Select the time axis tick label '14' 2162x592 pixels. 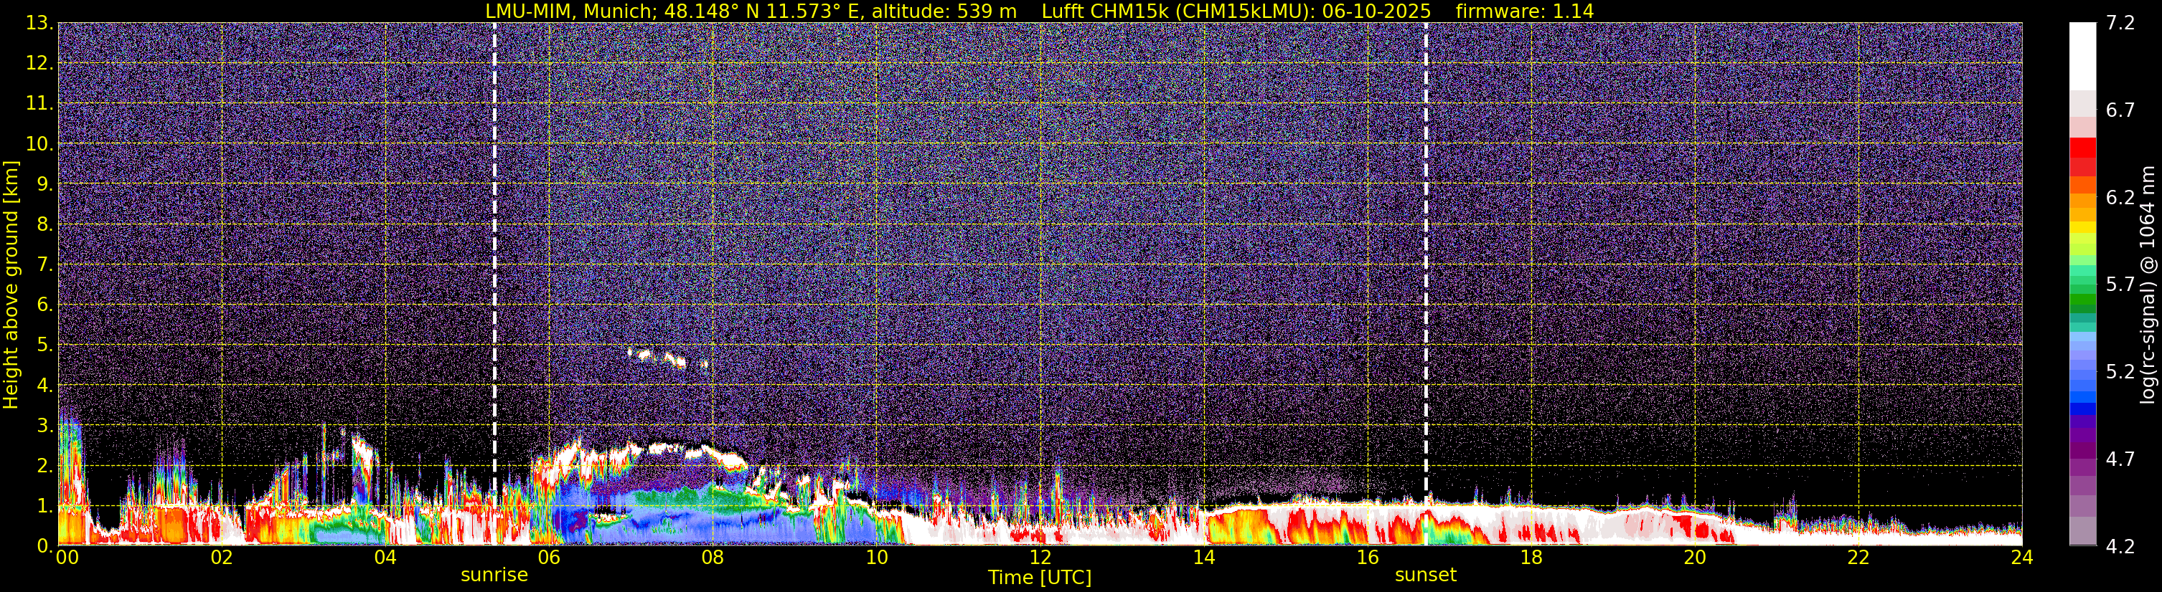[x=1203, y=558]
